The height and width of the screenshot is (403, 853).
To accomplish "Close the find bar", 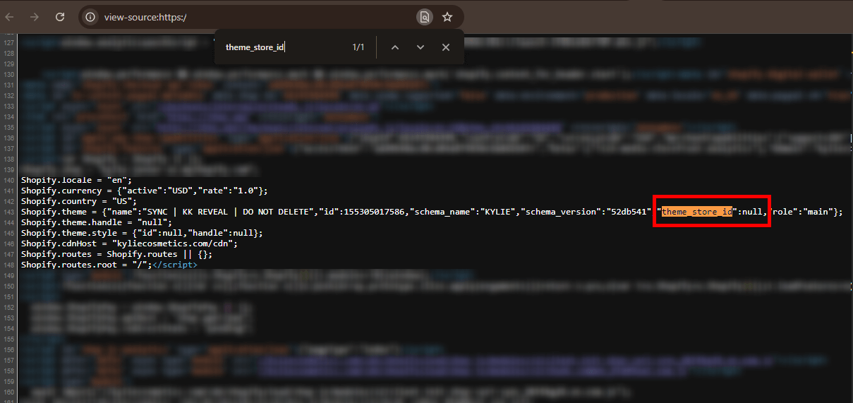I will coord(446,47).
